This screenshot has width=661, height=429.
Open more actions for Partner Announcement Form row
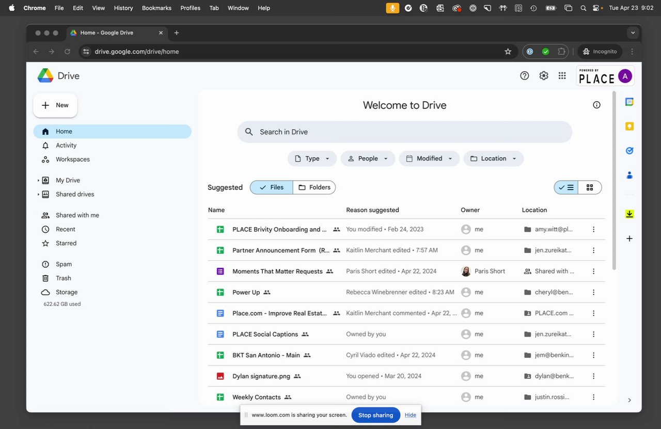pyautogui.click(x=594, y=250)
